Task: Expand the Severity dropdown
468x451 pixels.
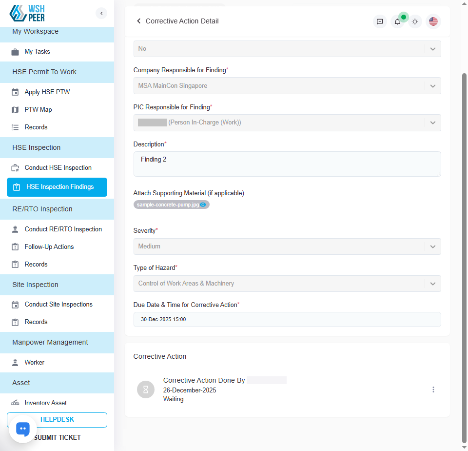Action: tap(432, 246)
